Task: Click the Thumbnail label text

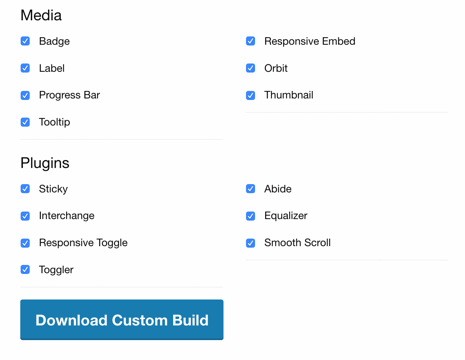Action: (289, 95)
